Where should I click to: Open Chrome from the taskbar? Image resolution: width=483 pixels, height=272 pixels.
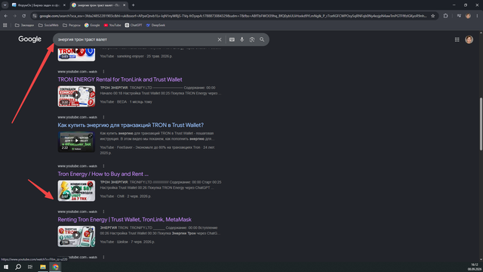pos(55,267)
